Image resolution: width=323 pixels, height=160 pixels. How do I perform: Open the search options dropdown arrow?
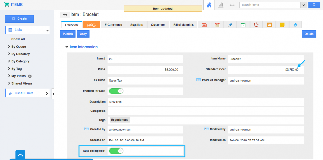[x=304, y=5]
